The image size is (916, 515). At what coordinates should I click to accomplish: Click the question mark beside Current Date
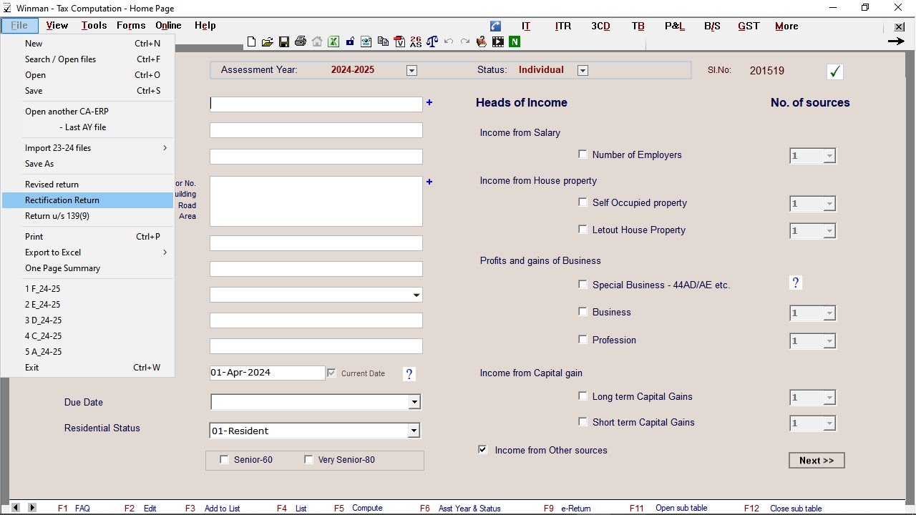(x=409, y=374)
